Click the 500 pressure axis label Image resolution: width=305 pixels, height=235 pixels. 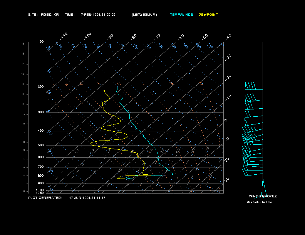[41, 146]
